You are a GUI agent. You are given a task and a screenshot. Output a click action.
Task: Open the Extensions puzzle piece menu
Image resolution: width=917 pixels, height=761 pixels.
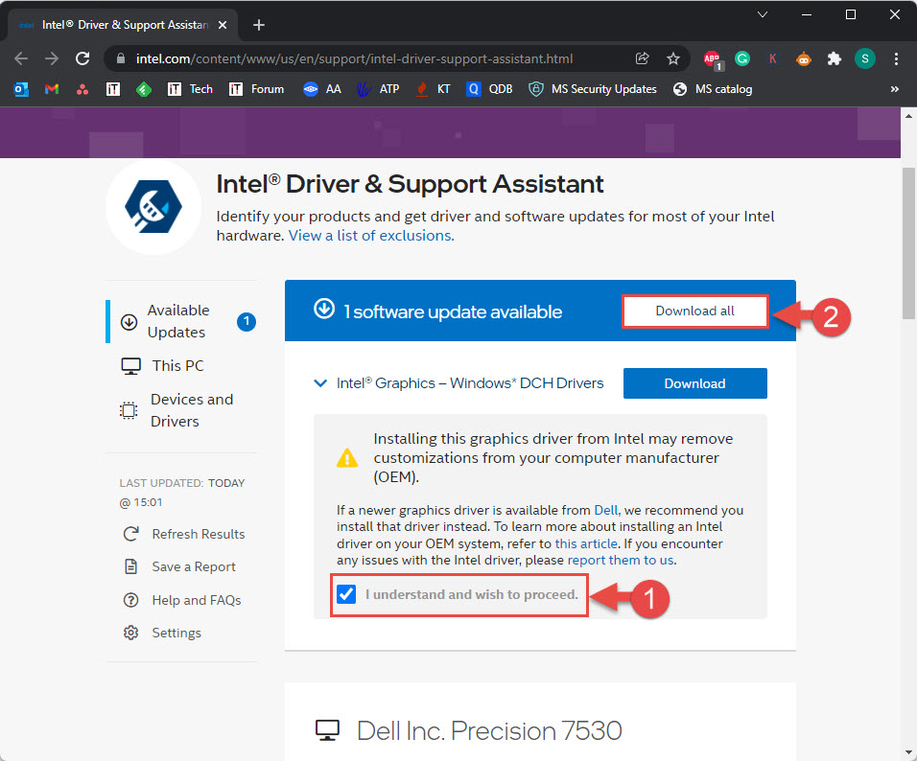click(834, 58)
